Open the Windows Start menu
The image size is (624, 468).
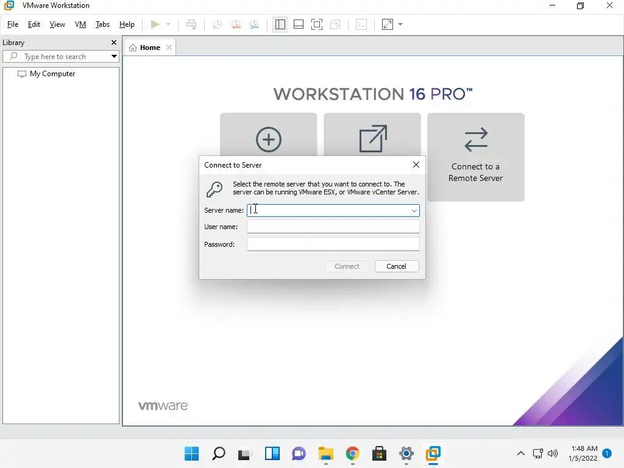click(x=192, y=453)
